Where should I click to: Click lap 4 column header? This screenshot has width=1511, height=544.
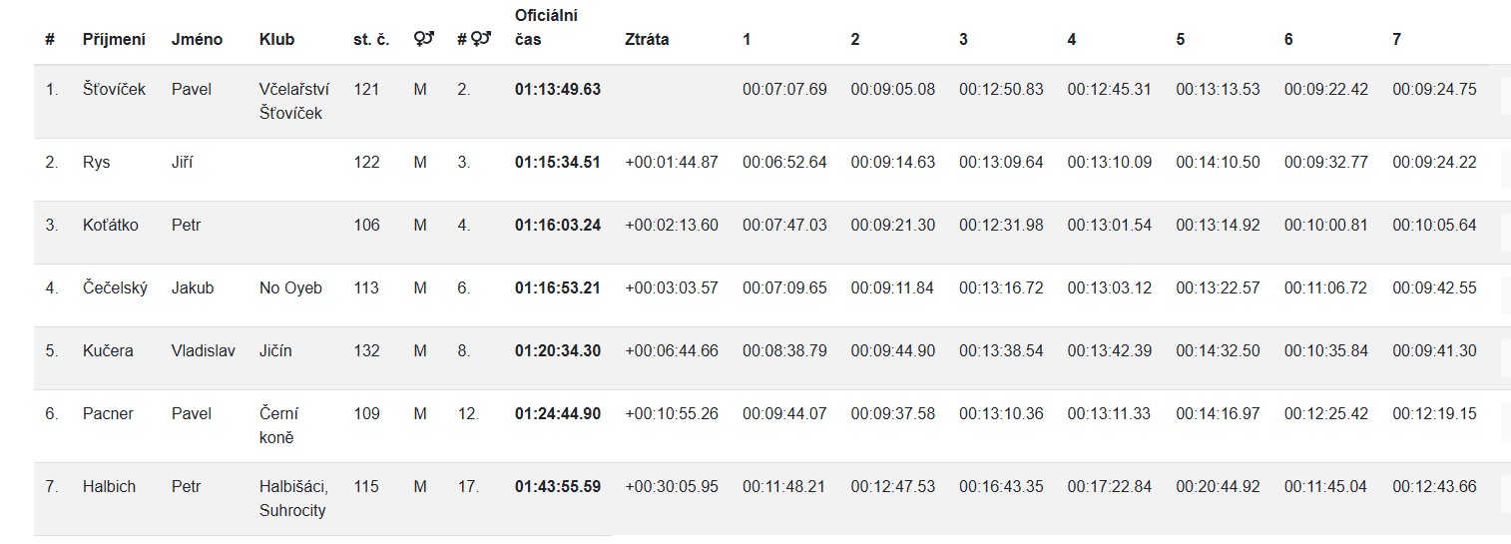pyautogui.click(x=1072, y=40)
